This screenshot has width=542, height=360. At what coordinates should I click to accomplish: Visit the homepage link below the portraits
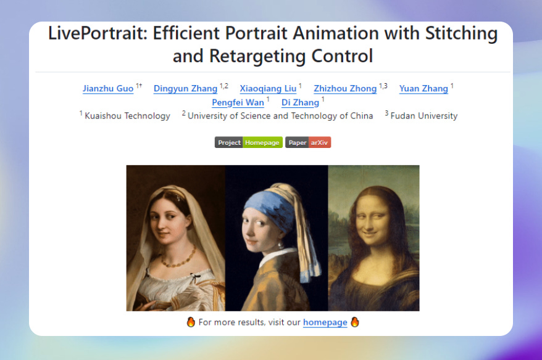coord(325,322)
